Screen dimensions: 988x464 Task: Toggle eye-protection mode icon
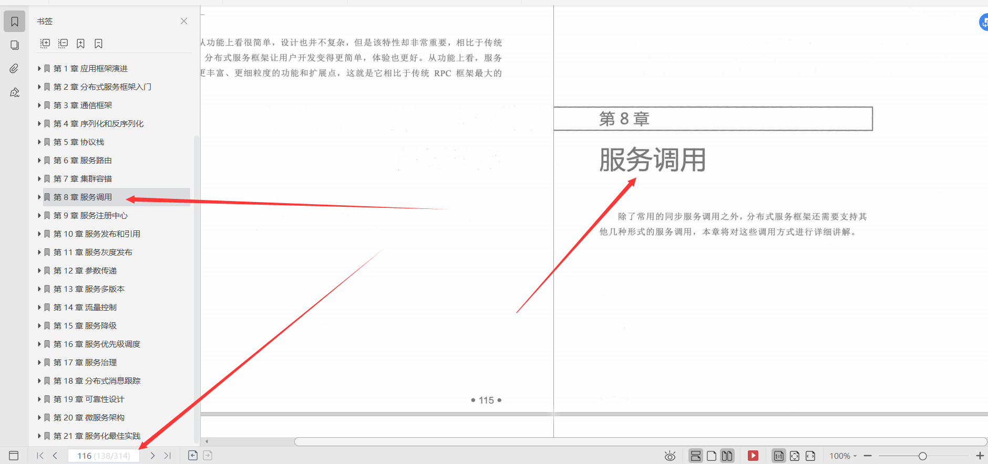pos(670,456)
